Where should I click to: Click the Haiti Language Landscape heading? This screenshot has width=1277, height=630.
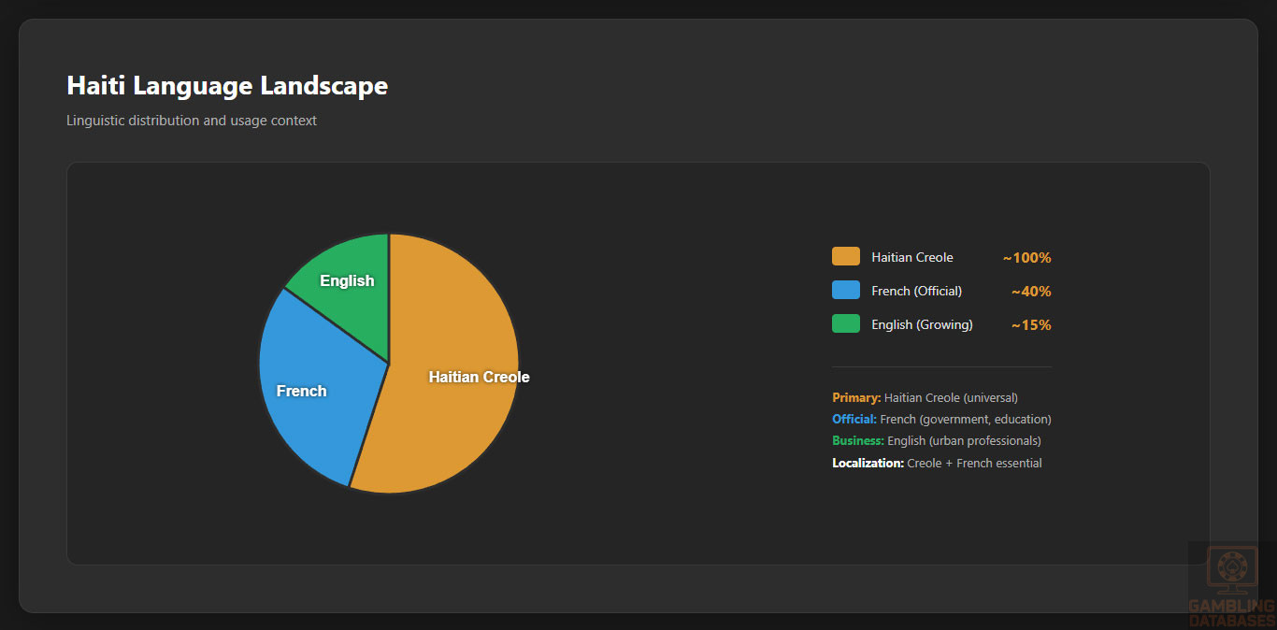pos(227,86)
